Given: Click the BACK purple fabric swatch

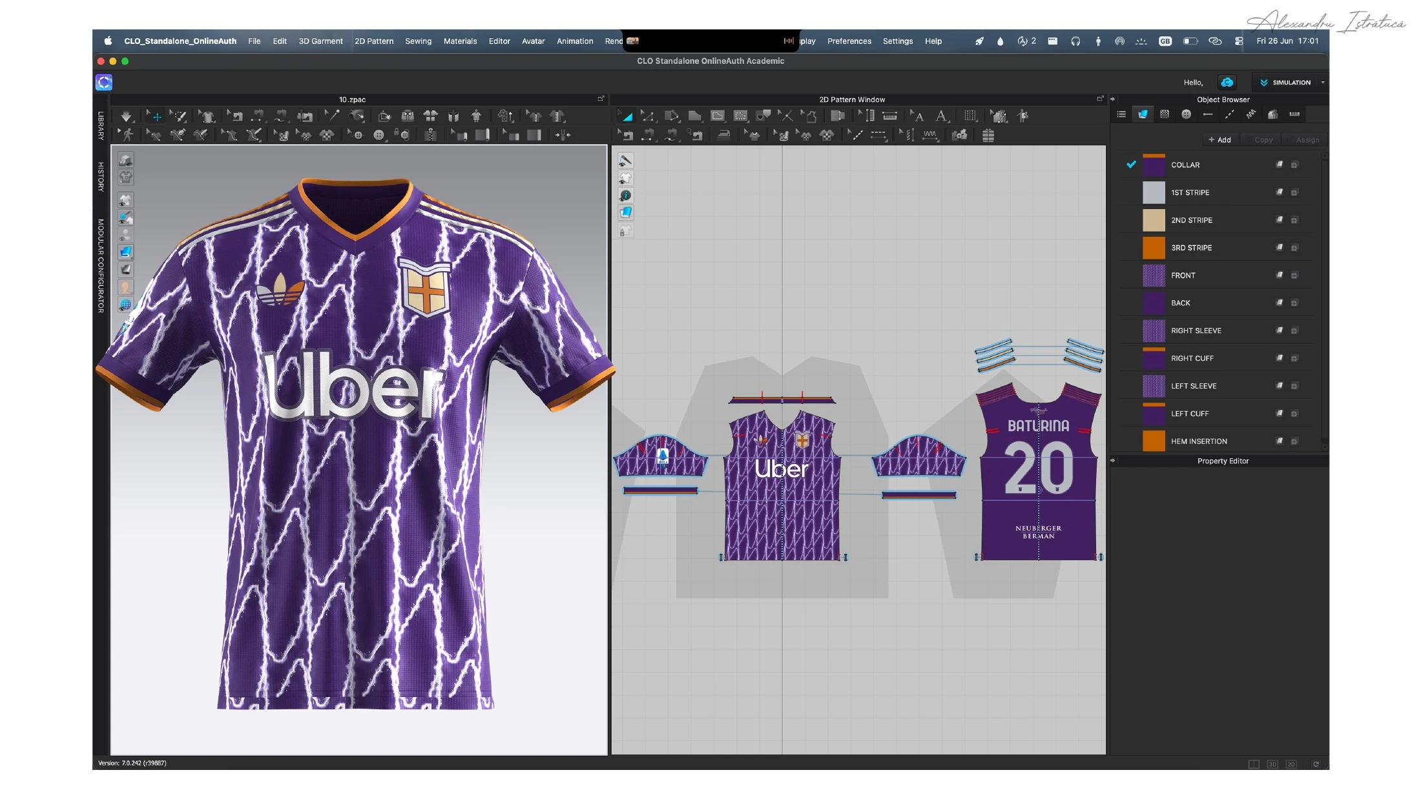Looking at the screenshot, I should pos(1154,303).
